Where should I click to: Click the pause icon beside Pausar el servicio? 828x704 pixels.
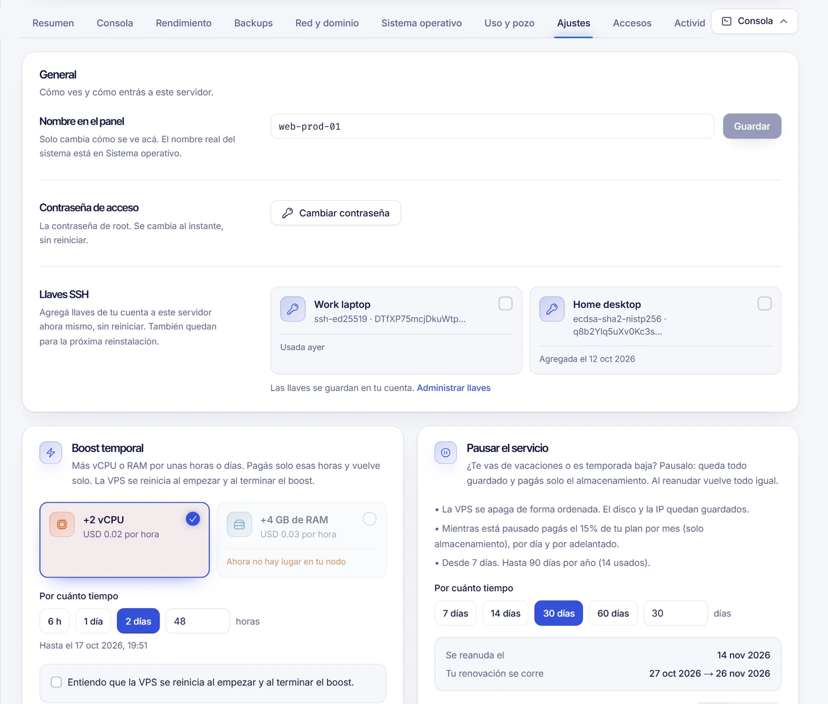click(446, 453)
